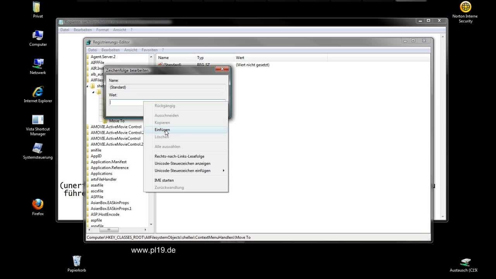The image size is (496, 279).
Task: Collapse the shellex tree key
Action: [x=88, y=86]
